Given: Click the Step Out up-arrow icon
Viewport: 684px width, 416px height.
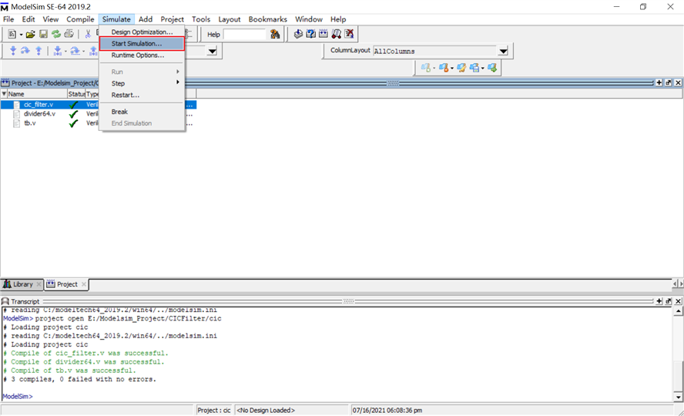Looking at the screenshot, I should click(x=39, y=51).
